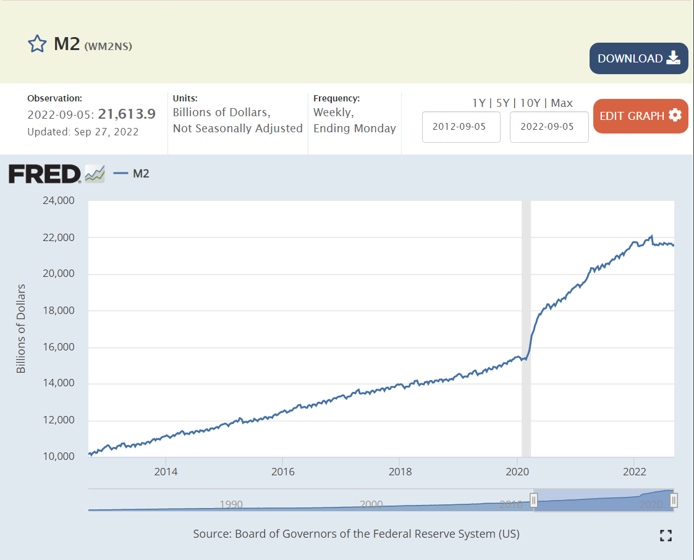Screen dimensions: 694x560
Task: Click the left range slider handle
Action: pyautogui.click(x=534, y=500)
